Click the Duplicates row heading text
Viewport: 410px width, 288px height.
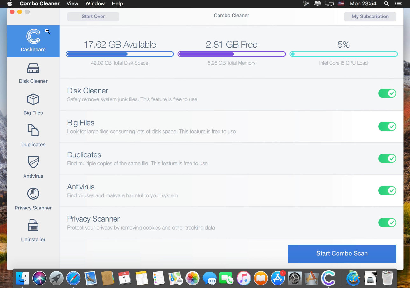tap(84, 155)
